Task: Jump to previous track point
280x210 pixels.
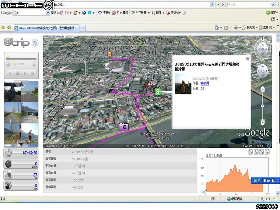Action: [8, 64]
